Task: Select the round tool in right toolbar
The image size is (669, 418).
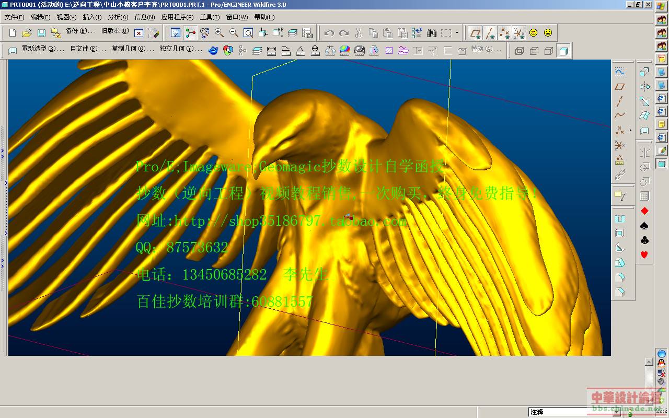Action: point(620,277)
